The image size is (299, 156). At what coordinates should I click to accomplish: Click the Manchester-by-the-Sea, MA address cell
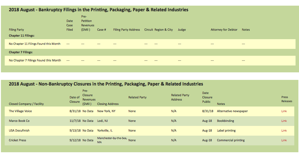click(112, 140)
